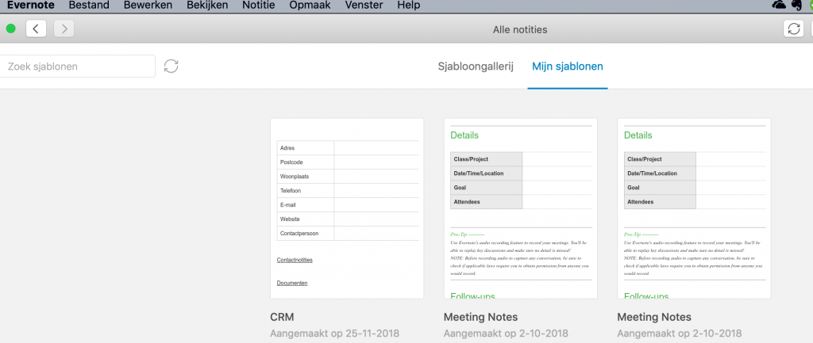Image resolution: width=813 pixels, height=343 pixels.
Task: Open the Bewerken menu
Action: [x=148, y=6]
